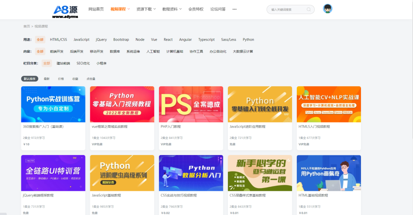Filter 用途 by JavaScript
The image size is (413, 215).
coord(81,40)
